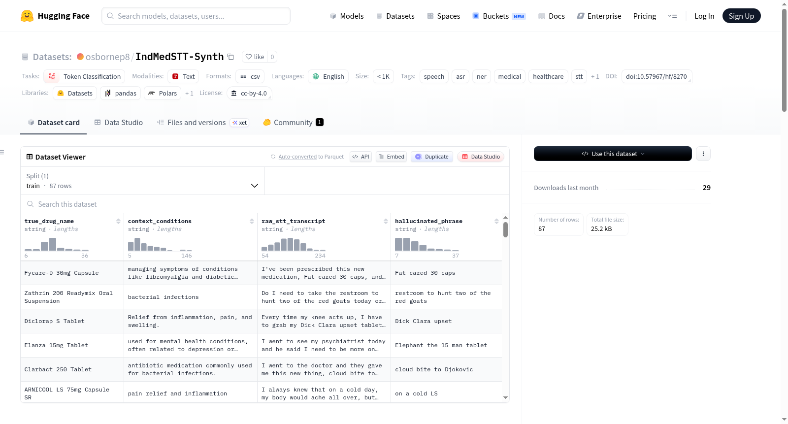Focus the Search this dataset field
Viewport: 788px width, 424px height.
(x=265, y=204)
